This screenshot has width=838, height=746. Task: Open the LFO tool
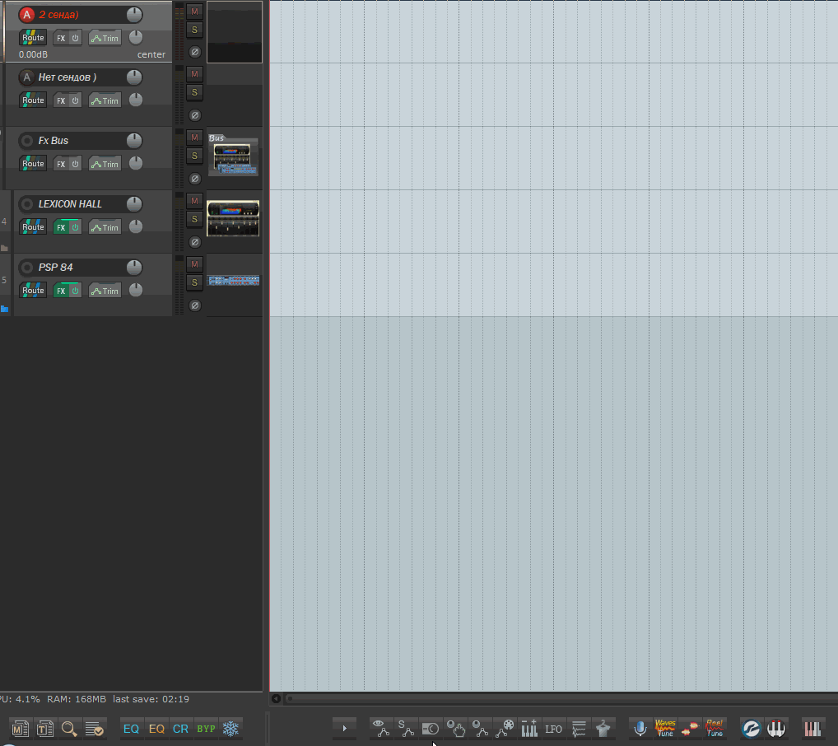pyautogui.click(x=554, y=729)
